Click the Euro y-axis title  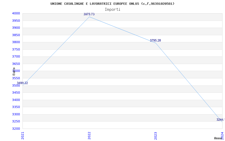point(14,71)
